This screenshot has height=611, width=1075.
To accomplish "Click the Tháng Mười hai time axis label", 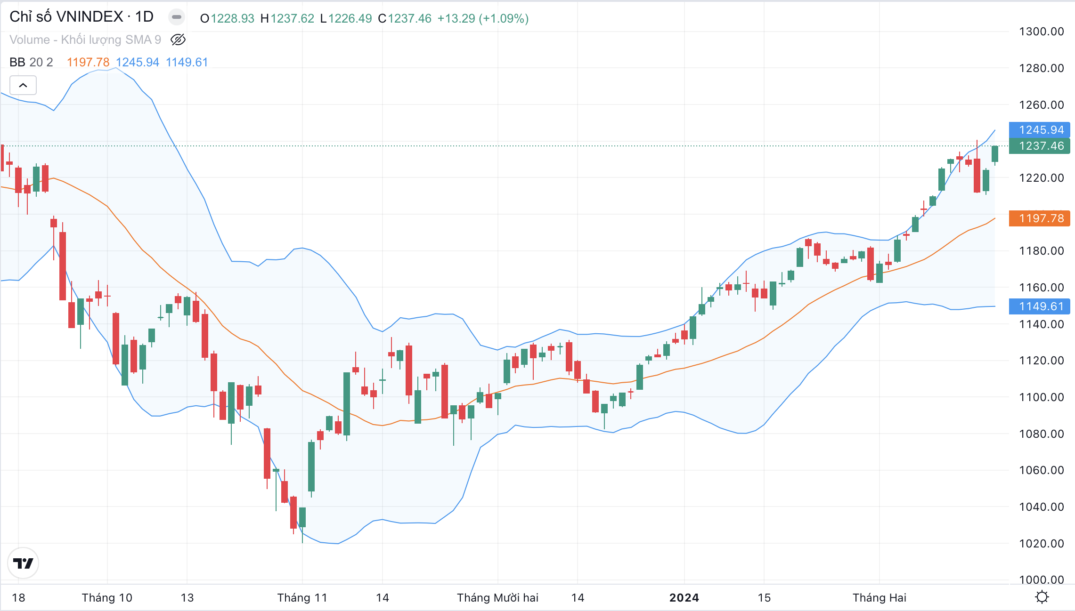I will (497, 598).
